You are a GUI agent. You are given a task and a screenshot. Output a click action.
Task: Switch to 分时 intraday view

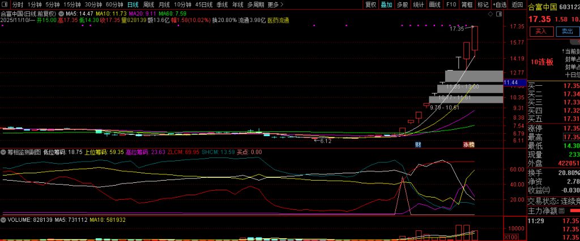pyautogui.click(x=18, y=5)
